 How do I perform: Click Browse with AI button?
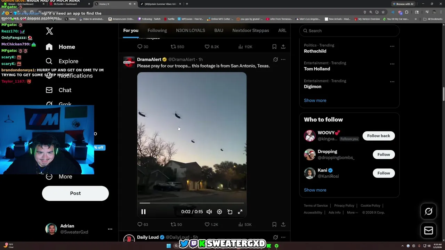(x=403, y=4)
